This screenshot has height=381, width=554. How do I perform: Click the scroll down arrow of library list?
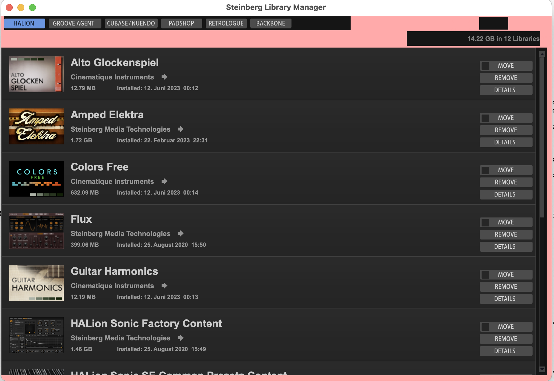click(542, 369)
